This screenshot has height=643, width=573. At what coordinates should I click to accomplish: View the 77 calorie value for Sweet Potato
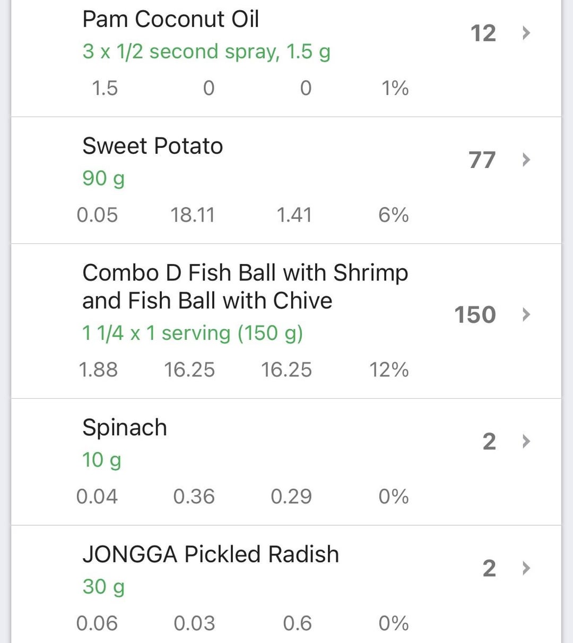click(x=482, y=160)
